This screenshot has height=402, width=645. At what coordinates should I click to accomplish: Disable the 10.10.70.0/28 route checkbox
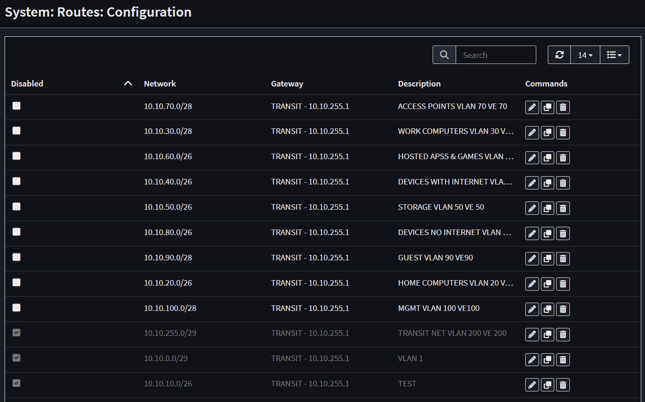tap(17, 106)
